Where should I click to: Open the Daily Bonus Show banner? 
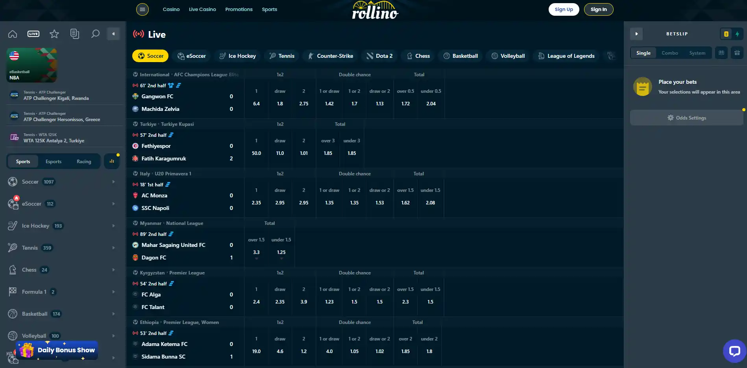[57, 350]
